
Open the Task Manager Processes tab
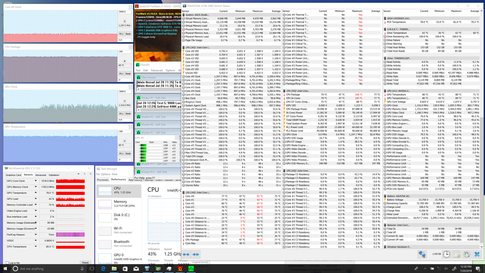[x=103, y=180]
